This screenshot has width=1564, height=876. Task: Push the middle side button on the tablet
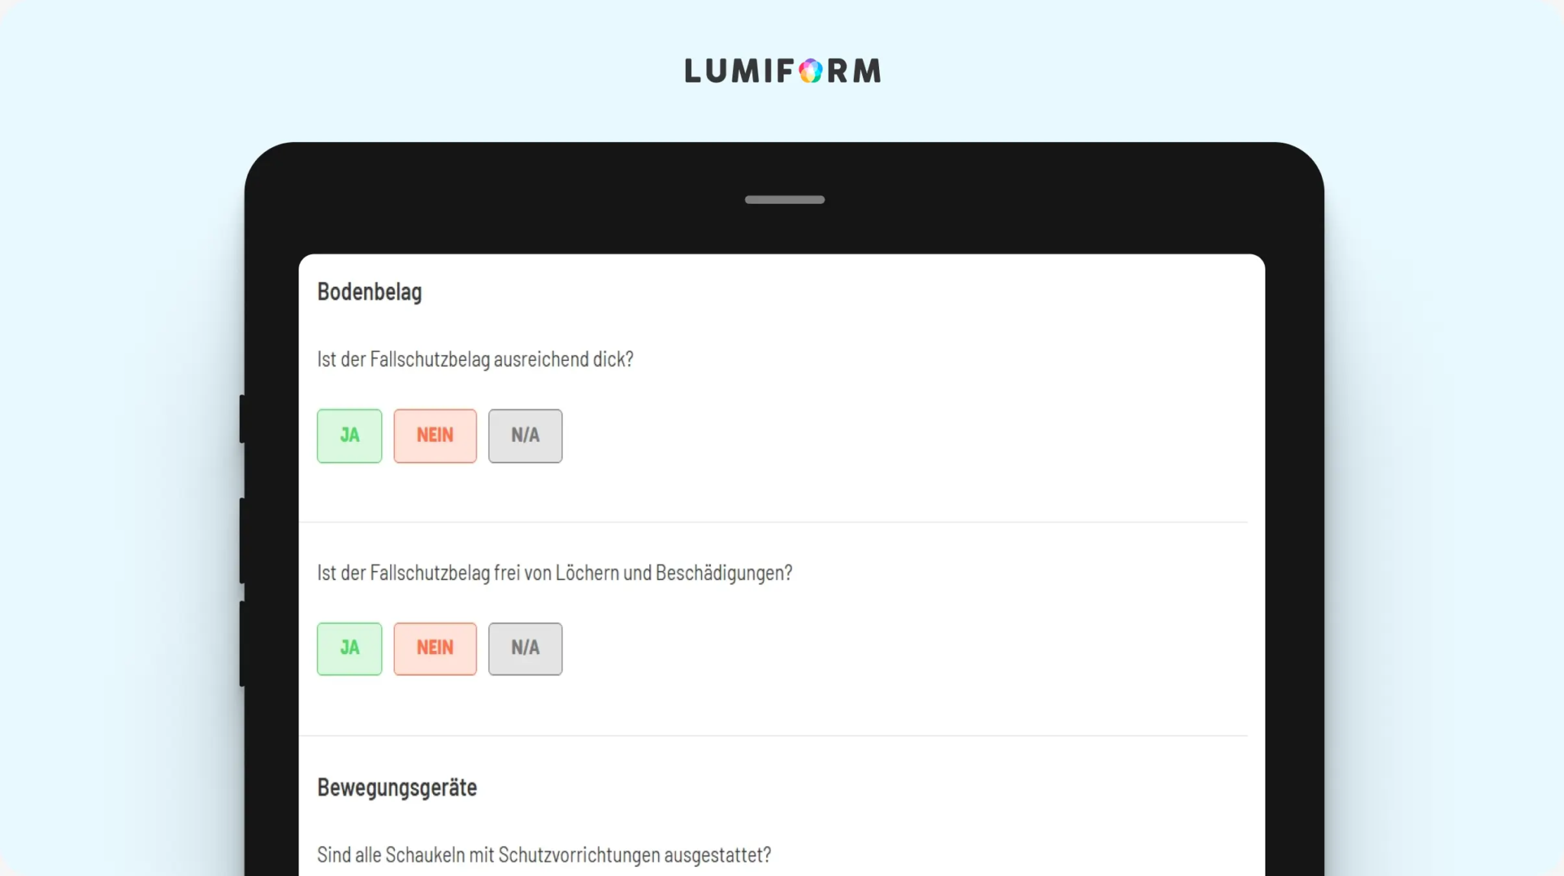click(x=242, y=541)
